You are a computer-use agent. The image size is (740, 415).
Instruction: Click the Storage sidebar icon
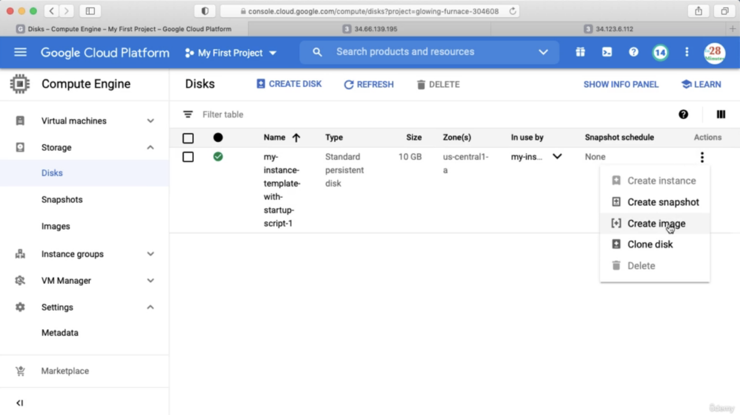(20, 147)
